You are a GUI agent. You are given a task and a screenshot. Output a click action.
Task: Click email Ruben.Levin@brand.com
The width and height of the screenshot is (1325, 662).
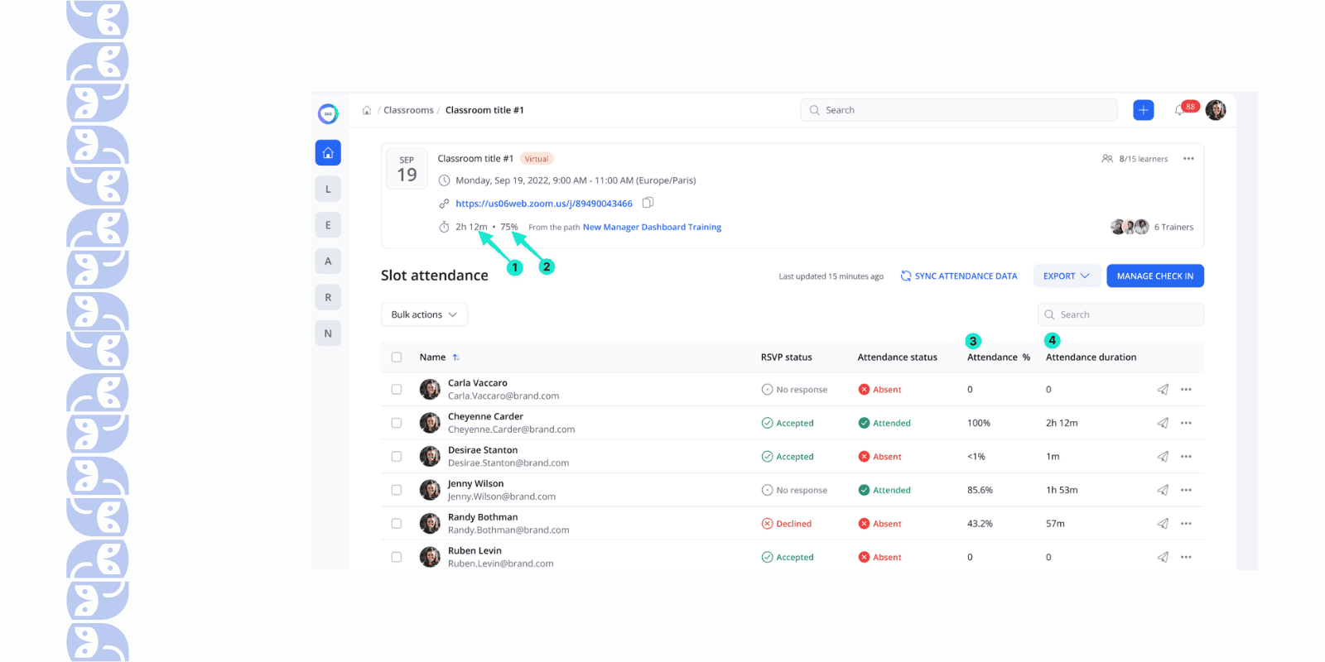click(501, 564)
